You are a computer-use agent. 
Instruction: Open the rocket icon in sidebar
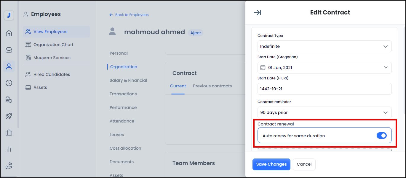9,116
